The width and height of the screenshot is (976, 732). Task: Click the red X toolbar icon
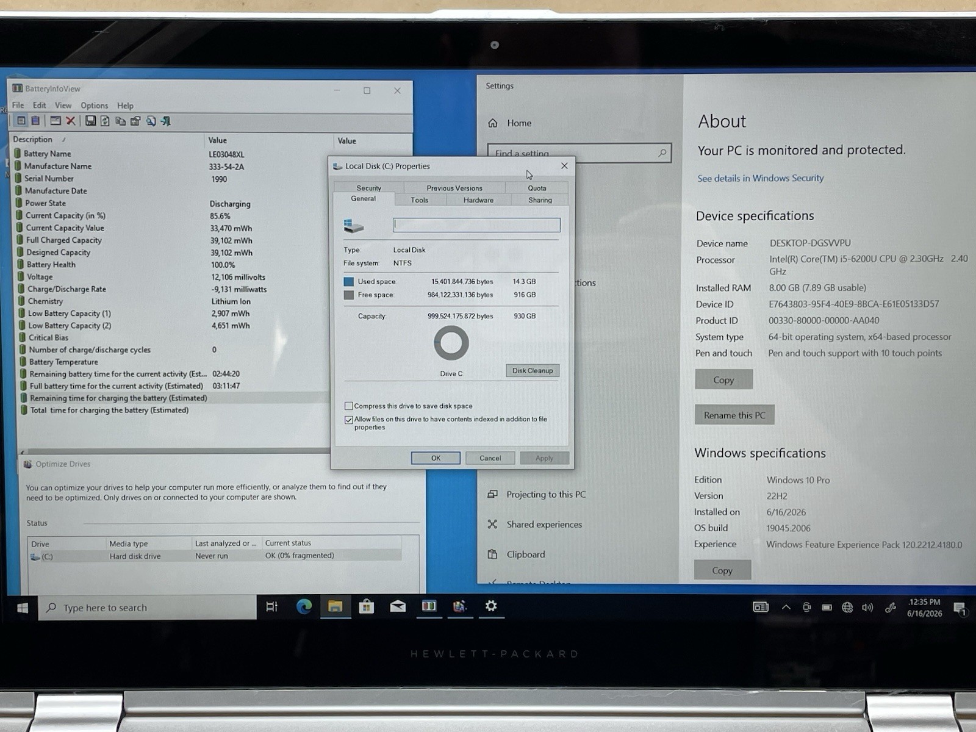point(71,121)
